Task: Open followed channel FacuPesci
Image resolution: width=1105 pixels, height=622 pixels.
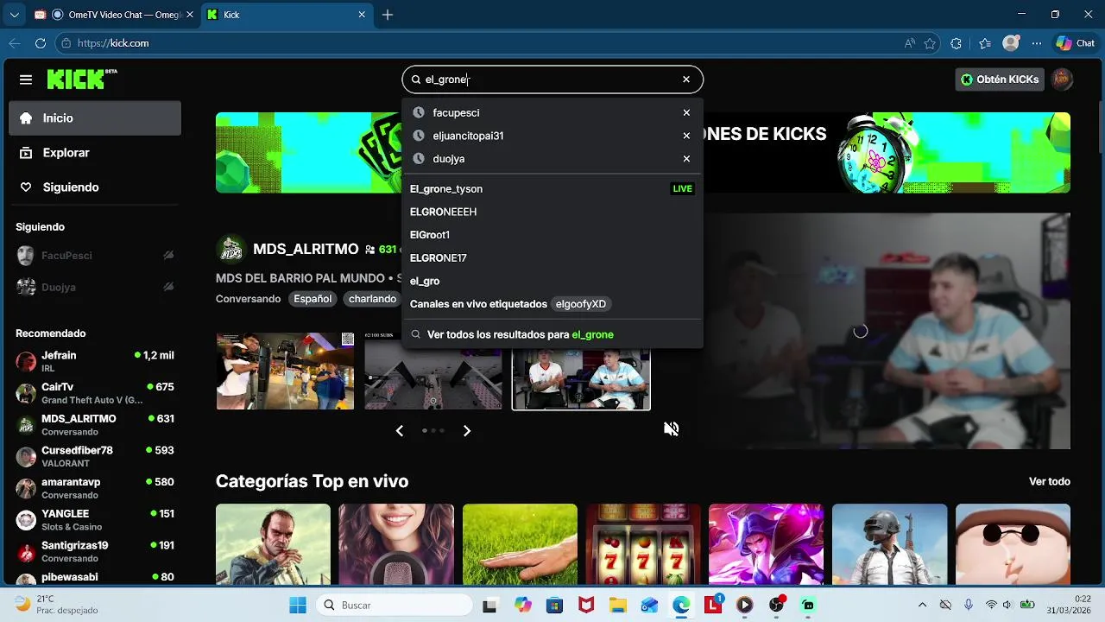Action: tap(95, 256)
